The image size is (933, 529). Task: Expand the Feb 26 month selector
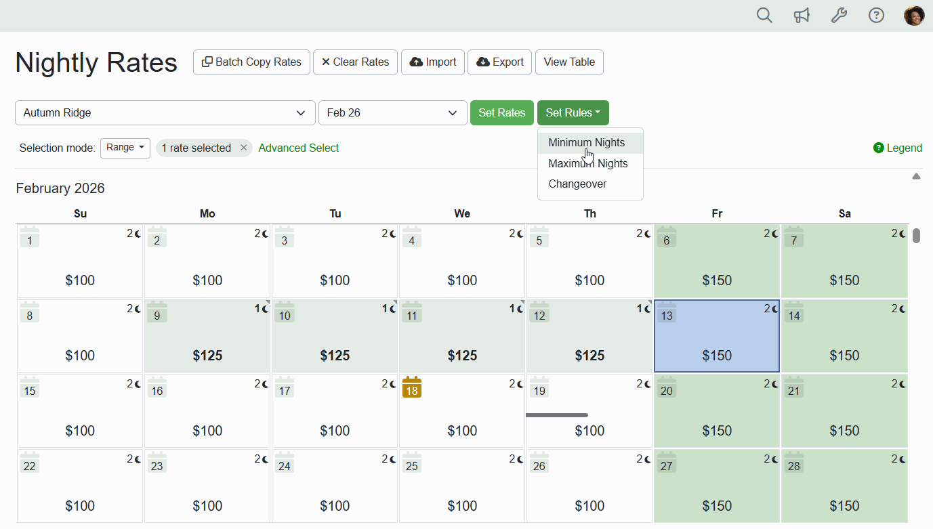392,113
